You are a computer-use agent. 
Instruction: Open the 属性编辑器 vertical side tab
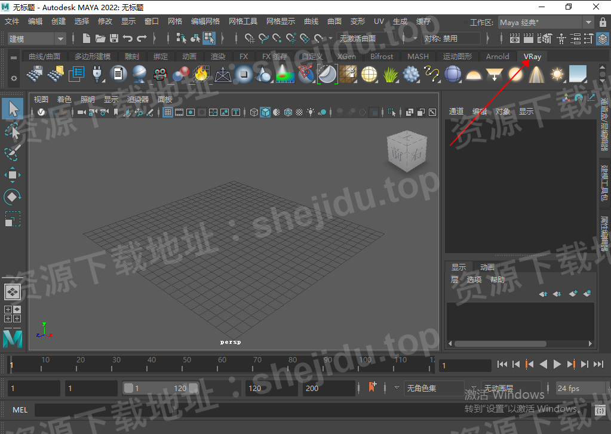coord(604,233)
